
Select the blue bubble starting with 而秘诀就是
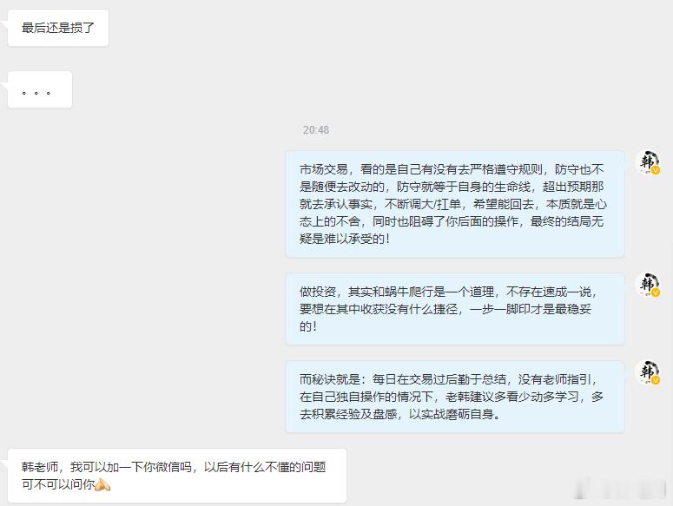455,398
